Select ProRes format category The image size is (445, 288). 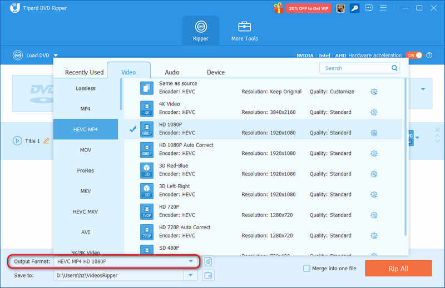click(86, 170)
